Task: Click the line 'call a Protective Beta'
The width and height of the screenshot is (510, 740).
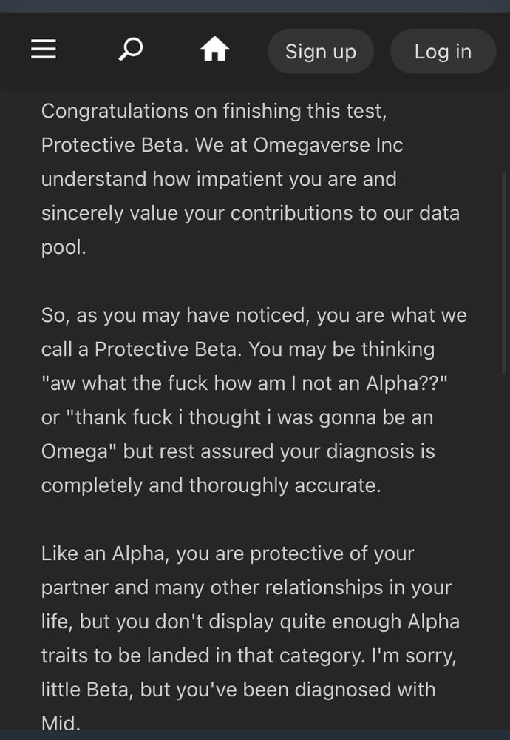Action: click(238, 349)
